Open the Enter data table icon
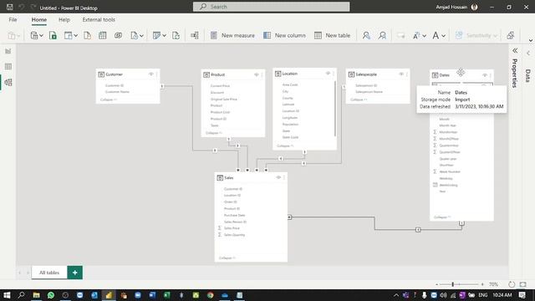Screen dimensions: 535x301 102,35
